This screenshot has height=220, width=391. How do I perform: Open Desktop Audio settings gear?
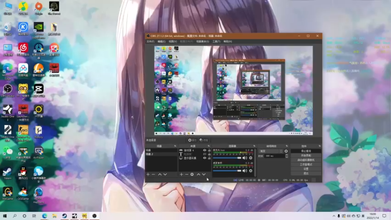pyautogui.click(x=251, y=171)
